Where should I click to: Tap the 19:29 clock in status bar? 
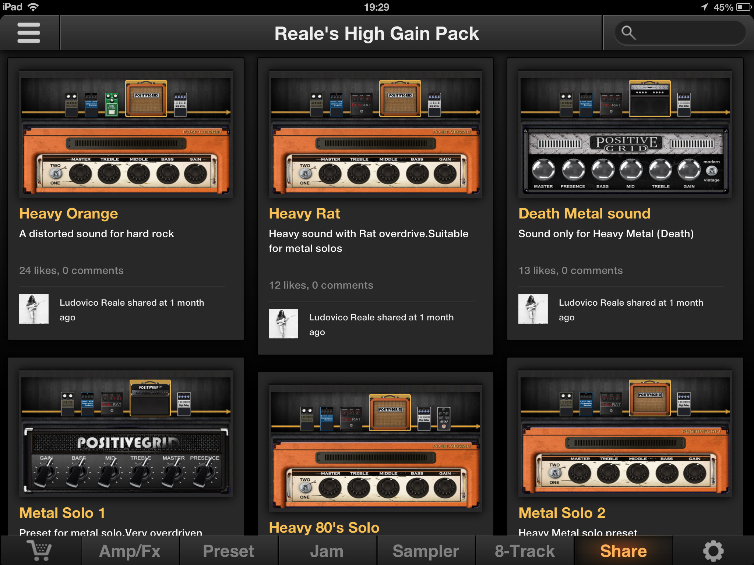pos(376,7)
